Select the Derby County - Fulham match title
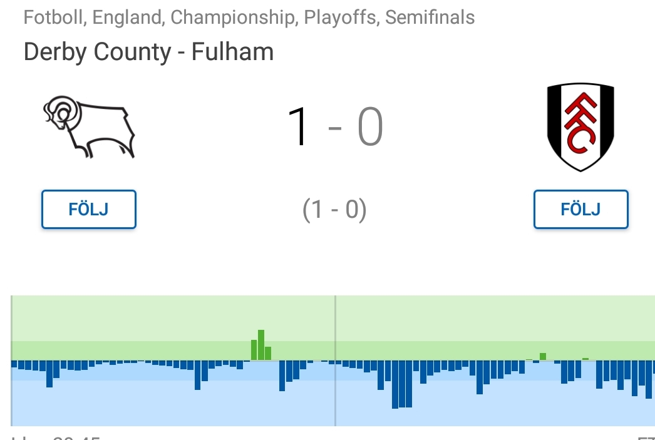Viewport: 655px width, 440px height. [148, 52]
